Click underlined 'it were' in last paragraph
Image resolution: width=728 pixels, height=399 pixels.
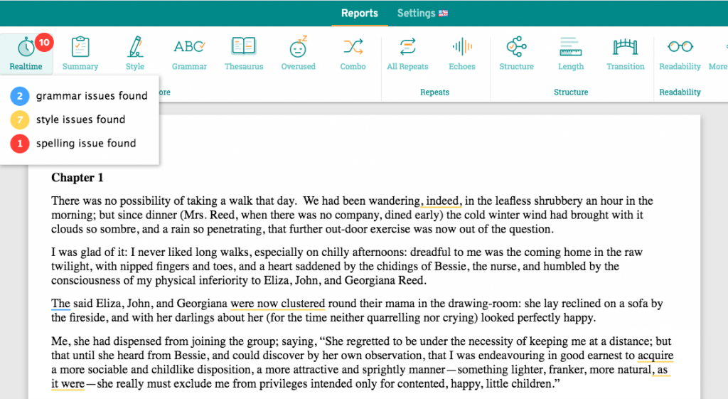pyautogui.click(x=68, y=383)
